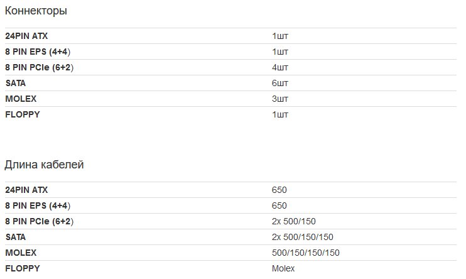Select FLOPPY label in connectors table
This screenshot has height=279, width=466.
click(x=22, y=114)
